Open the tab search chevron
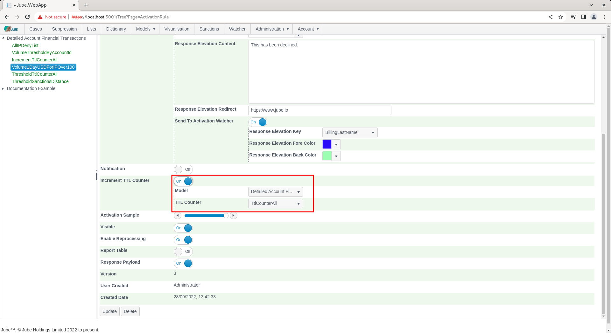 pos(591,5)
